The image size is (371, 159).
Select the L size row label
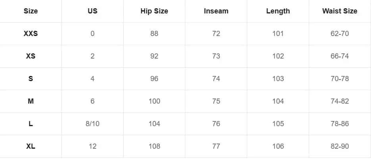point(31,124)
